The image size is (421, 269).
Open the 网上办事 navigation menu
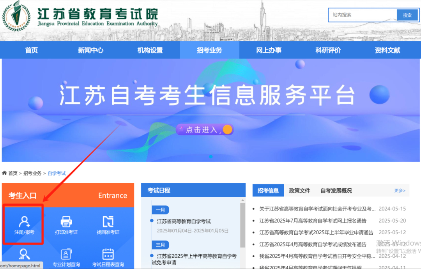269,50
